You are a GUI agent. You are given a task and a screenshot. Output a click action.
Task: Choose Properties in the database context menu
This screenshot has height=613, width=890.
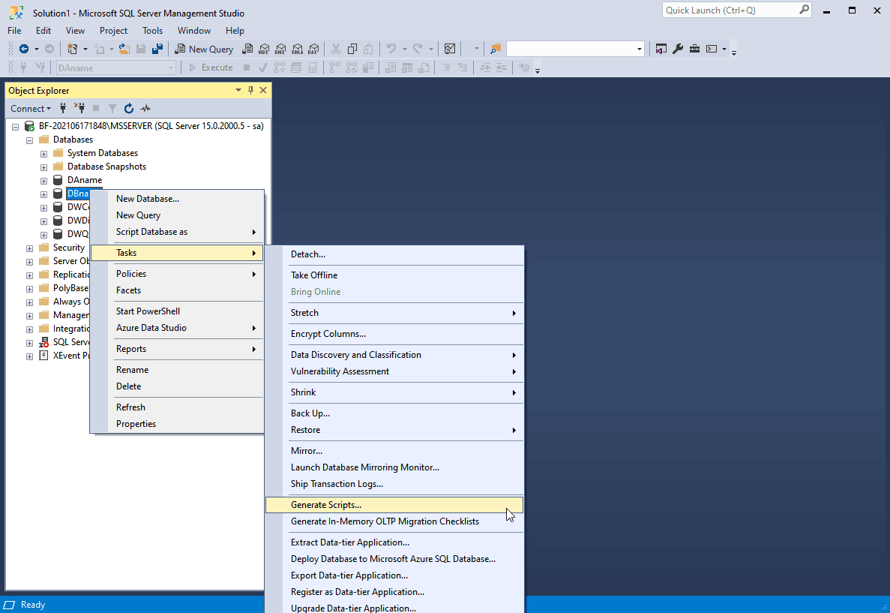177,423
